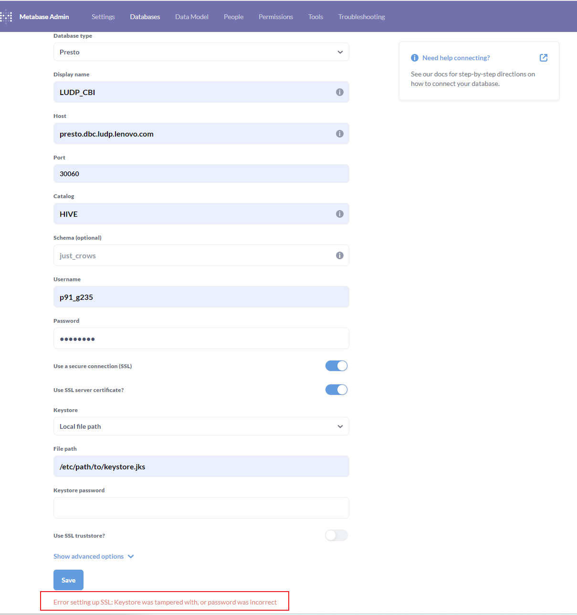Enable the Use SSL truststore toggle

tap(336, 535)
